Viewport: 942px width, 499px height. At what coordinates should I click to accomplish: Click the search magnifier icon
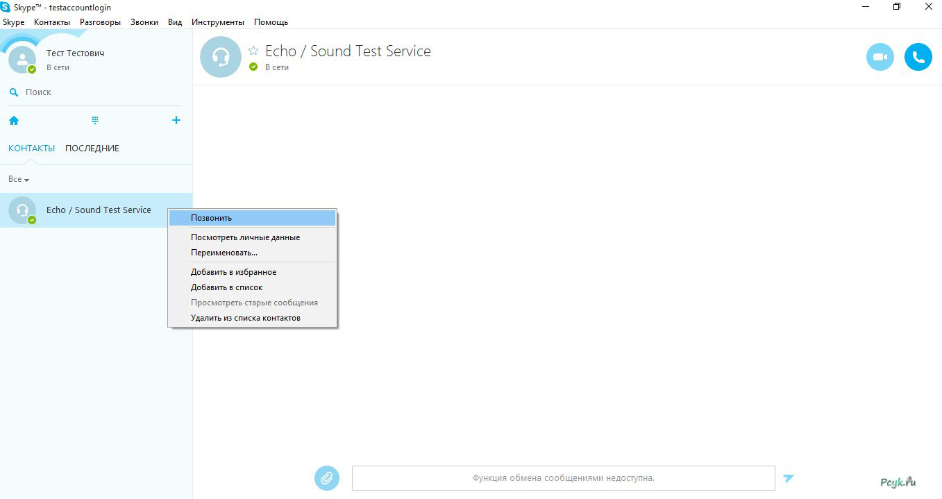(14, 92)
